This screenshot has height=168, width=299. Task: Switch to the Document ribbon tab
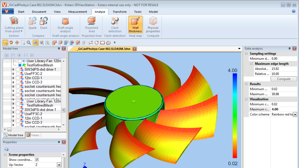(x=39, y=12)
